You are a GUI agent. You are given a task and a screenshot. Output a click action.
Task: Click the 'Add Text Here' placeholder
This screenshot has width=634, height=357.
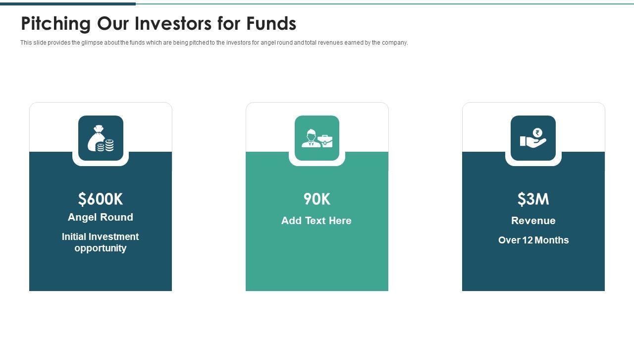[x=317, y=221]
